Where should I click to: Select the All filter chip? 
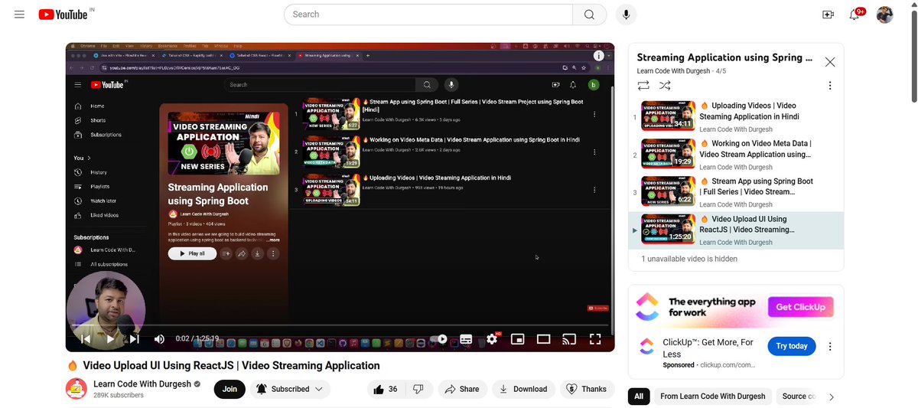(639, 397)
